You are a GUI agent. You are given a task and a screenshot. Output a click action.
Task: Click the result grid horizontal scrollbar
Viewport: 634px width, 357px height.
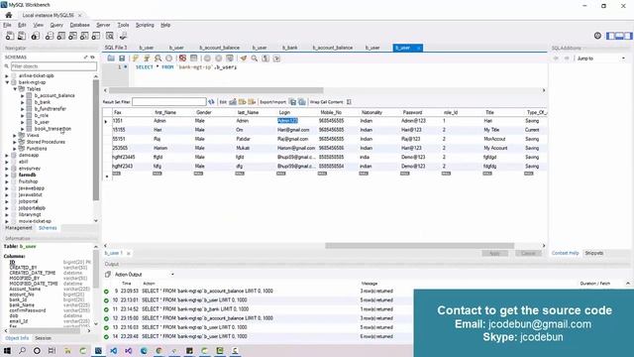(419, 246)
